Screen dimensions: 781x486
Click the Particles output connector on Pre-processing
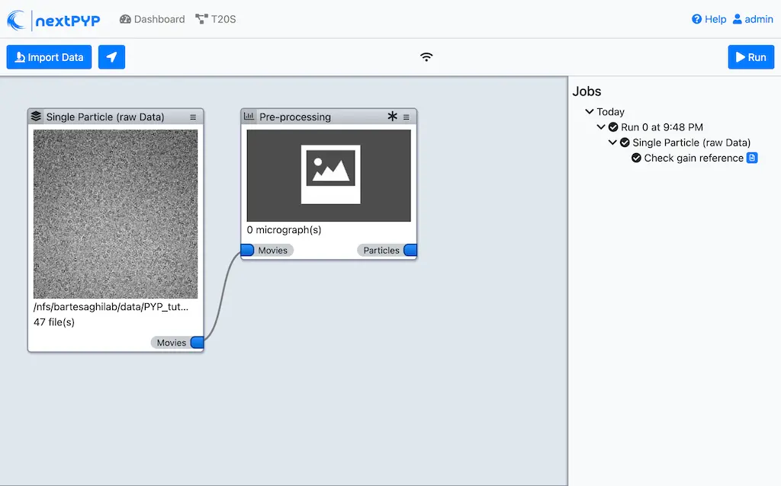point(411,250)
